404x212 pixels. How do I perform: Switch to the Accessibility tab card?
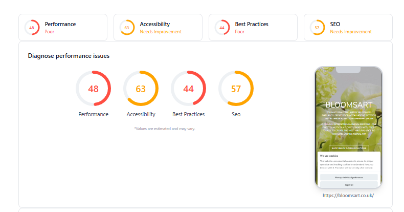(x=158, y=27)
